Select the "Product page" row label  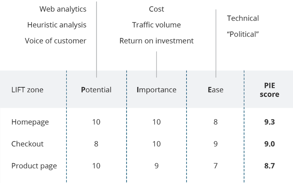click(x=34, y=166)
